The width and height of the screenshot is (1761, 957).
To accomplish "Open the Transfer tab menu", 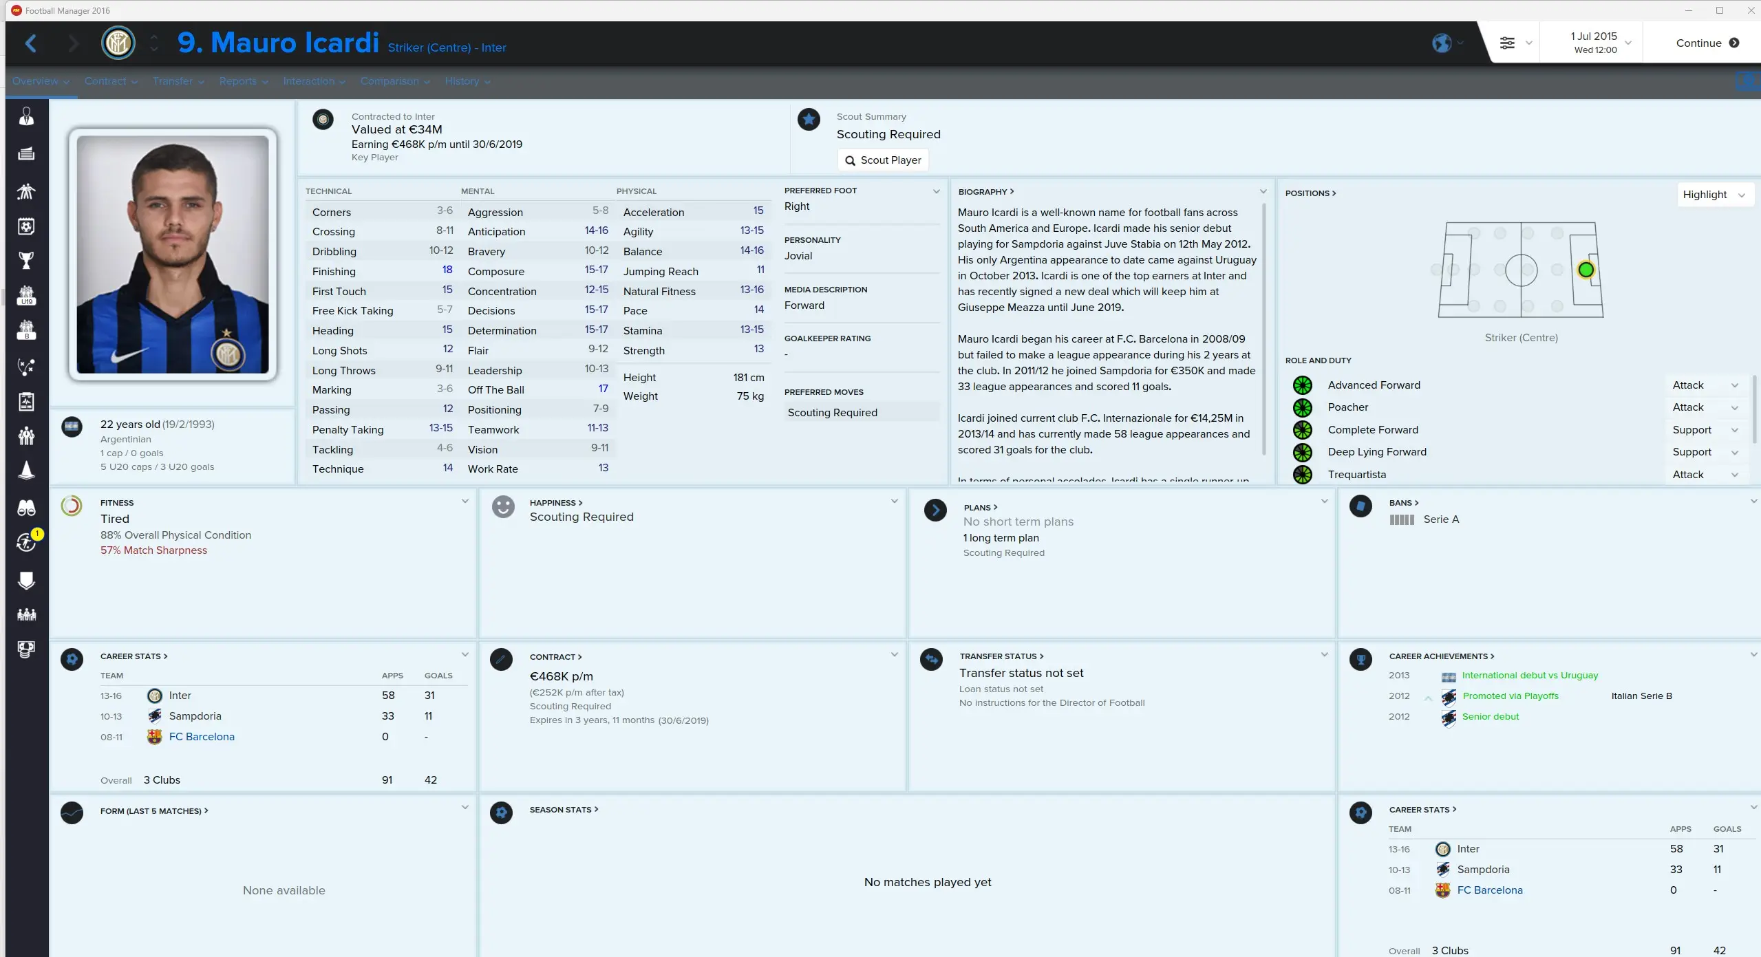I will 178,81.
